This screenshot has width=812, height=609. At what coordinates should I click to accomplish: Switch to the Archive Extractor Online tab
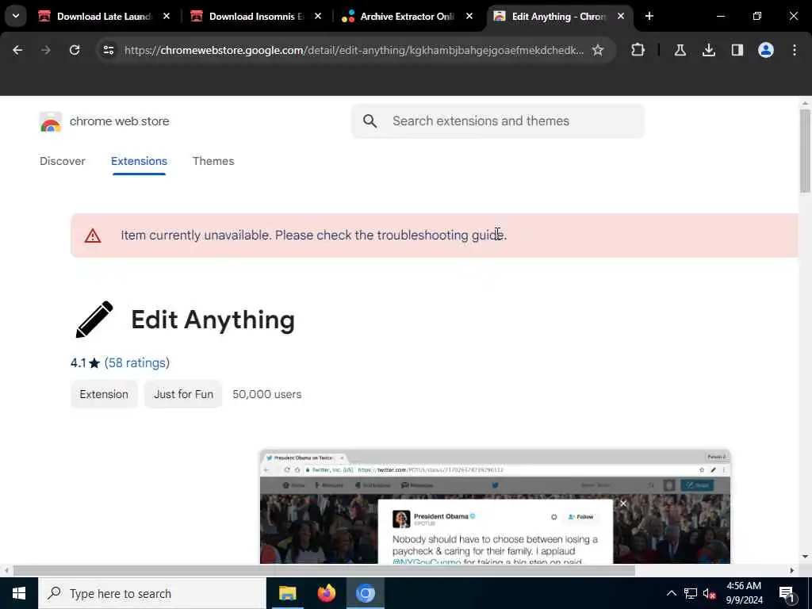407,16
